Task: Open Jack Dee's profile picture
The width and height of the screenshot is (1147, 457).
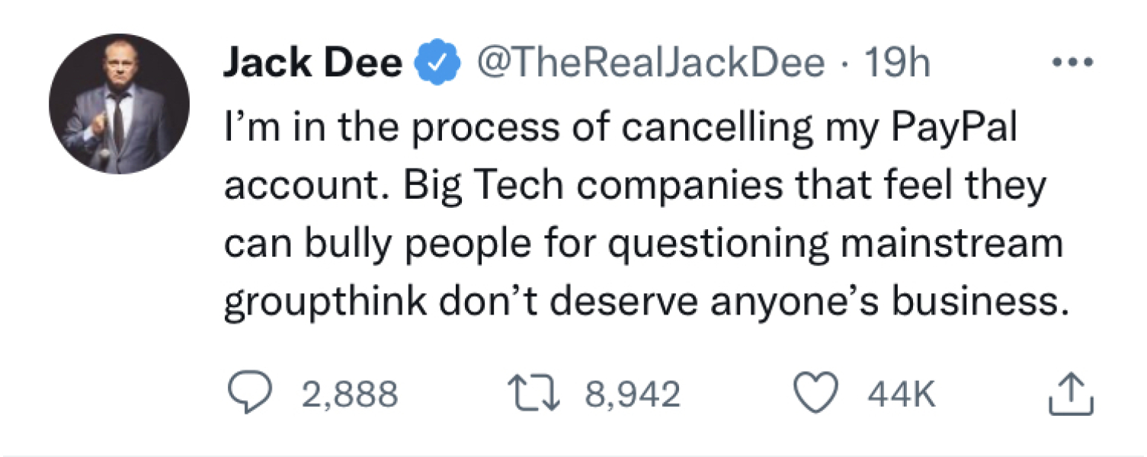Action: [x=119, y=103]
